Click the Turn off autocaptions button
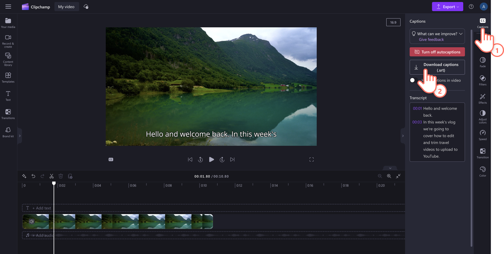 [x=437, y=52]
